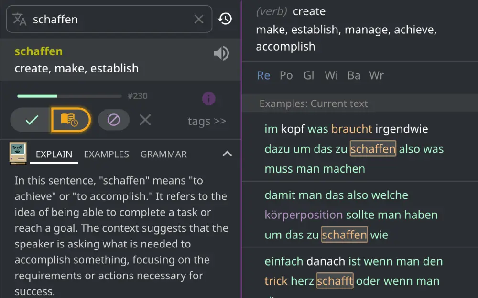Switch to the EXAMPLES tab
This screenshot has height=298, width=478.
click(x=106, y=154)
